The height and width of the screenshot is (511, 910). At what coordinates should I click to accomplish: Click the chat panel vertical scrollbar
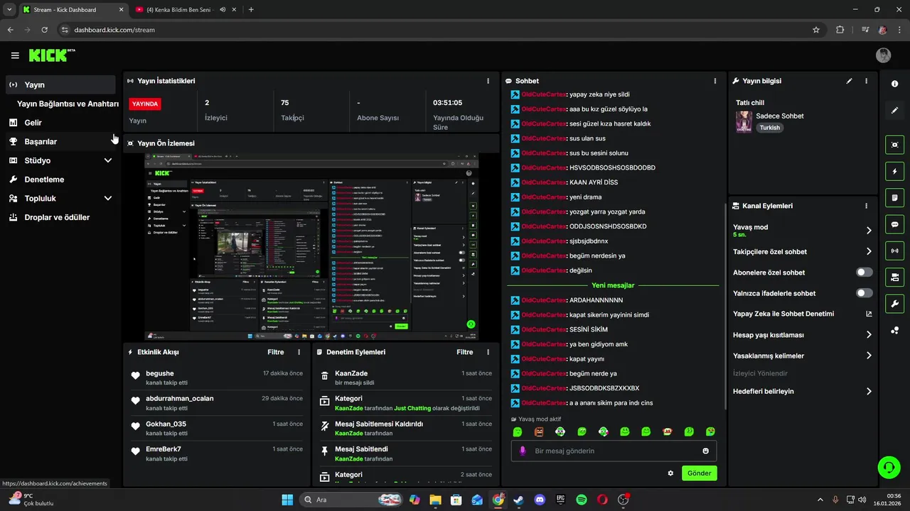[x=724, y=305]
